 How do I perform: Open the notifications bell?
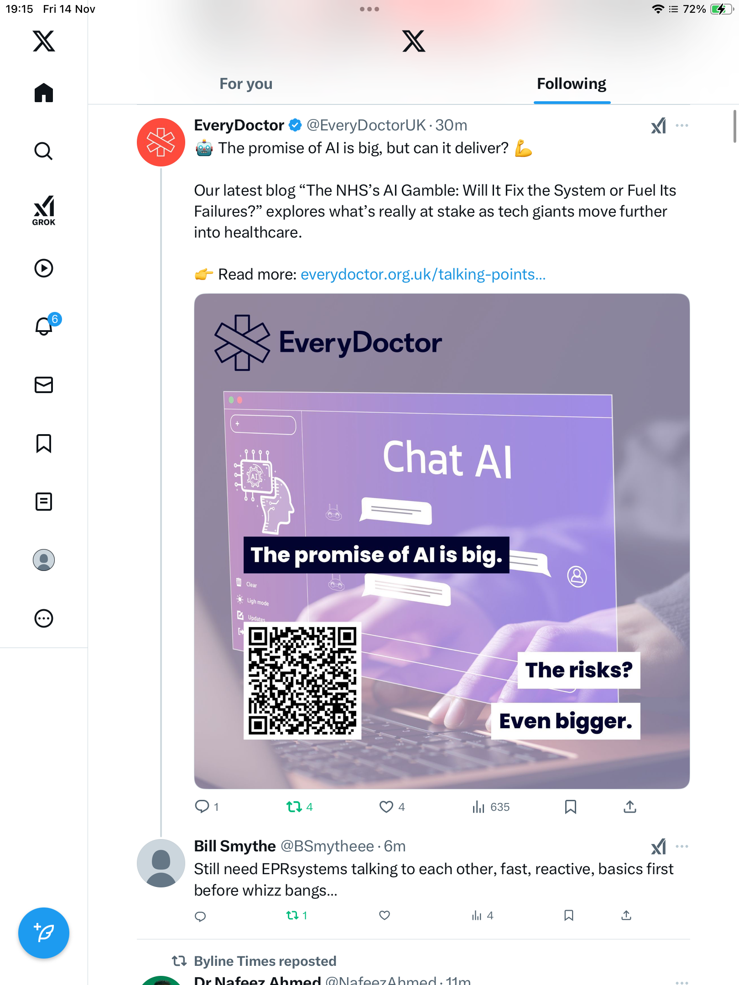[44, 326]
